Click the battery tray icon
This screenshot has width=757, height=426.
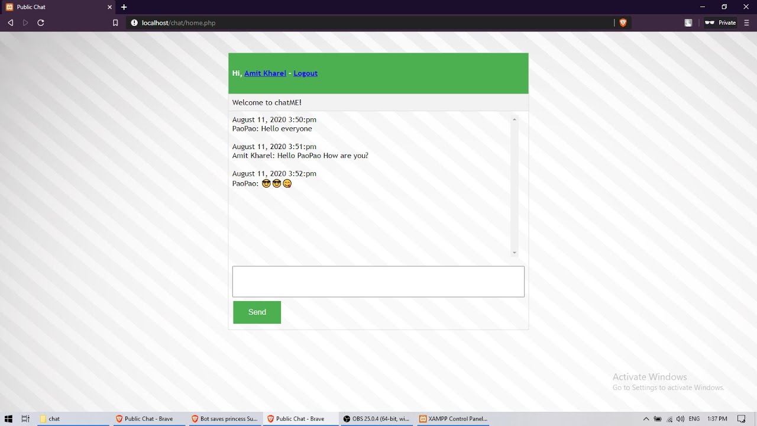[658, 419]
